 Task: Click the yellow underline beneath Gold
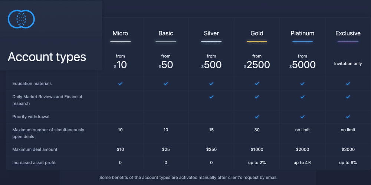(257, 42)
